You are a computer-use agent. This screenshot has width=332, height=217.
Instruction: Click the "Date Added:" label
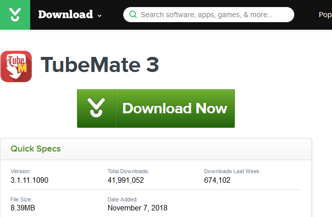[x=122, y=199]
